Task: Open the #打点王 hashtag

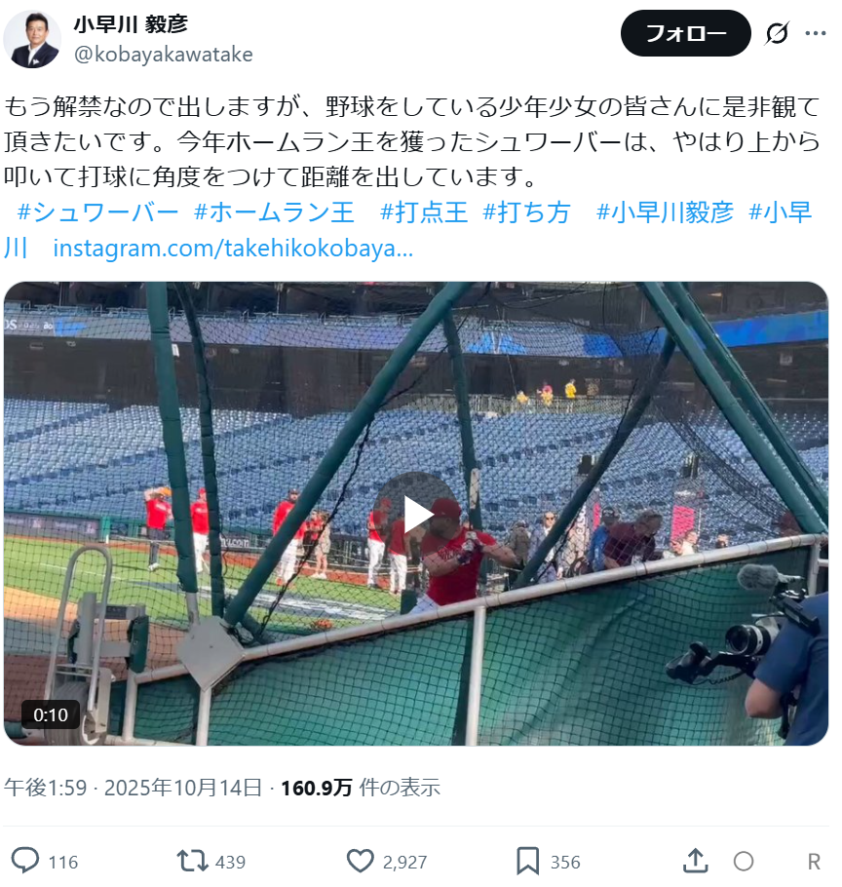Action: tap(424, 212)
